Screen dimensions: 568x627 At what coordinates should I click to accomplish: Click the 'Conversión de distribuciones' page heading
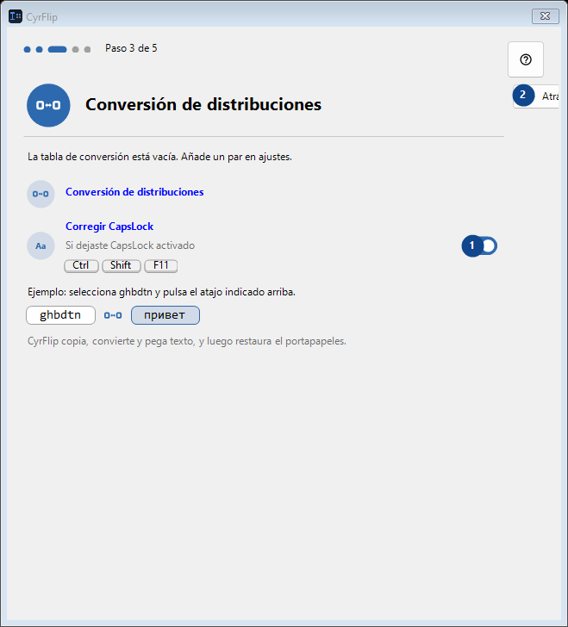pyautogui.click(x=203, y=105)
